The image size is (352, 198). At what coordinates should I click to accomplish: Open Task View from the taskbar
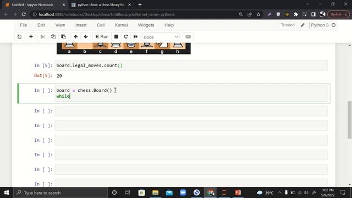click(x=128, y=193)
